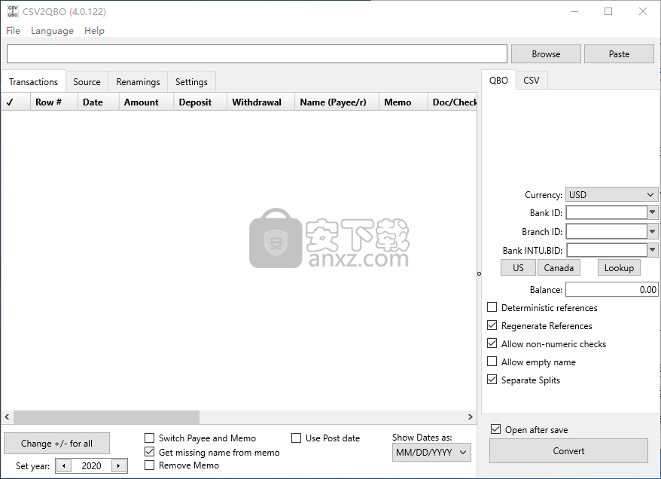
Task: Open the Currency USD dropdown
Action: (x=611, y=195)
